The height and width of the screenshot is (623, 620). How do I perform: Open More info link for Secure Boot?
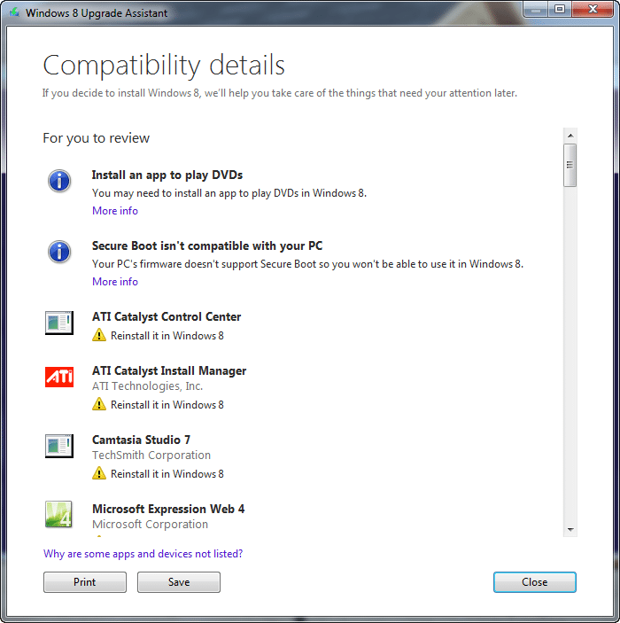(115, 281)
